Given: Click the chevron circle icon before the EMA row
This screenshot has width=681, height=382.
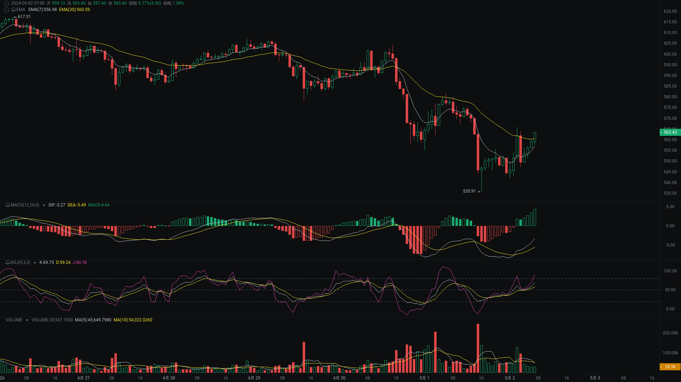Looking at the screenshot, I should point(6,10).
